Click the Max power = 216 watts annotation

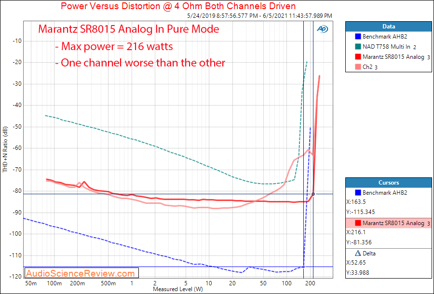coord(114,46)
